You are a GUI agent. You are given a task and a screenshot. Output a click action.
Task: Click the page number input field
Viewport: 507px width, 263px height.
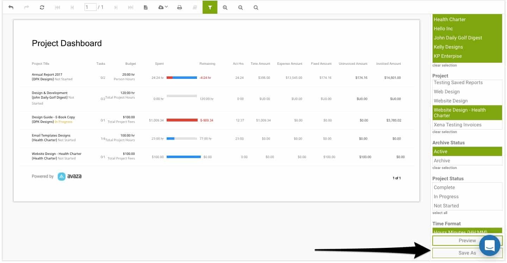90,7
